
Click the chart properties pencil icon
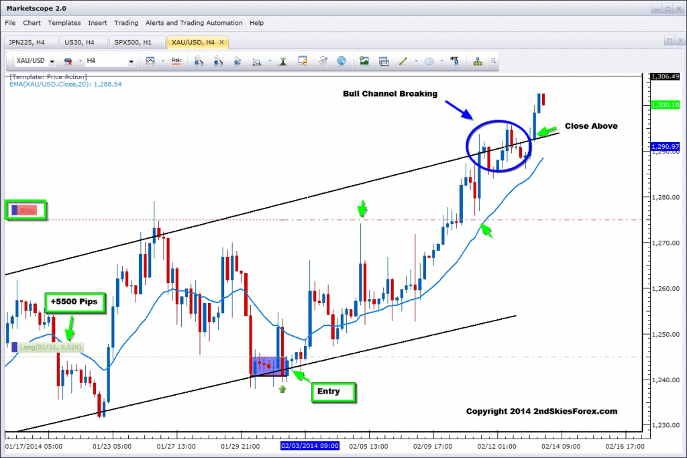pos(303,61)
